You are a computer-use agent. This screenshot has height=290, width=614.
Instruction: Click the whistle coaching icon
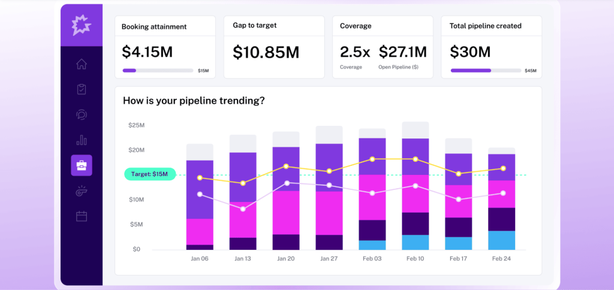(x=82, y=191)
